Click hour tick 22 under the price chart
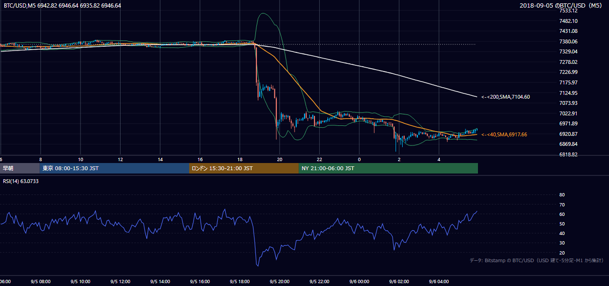This screenshot has height=286, width=609. pyautogui.click(x=320, y=159)
